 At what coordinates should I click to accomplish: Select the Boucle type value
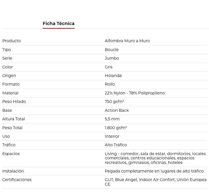coord(112,50)
